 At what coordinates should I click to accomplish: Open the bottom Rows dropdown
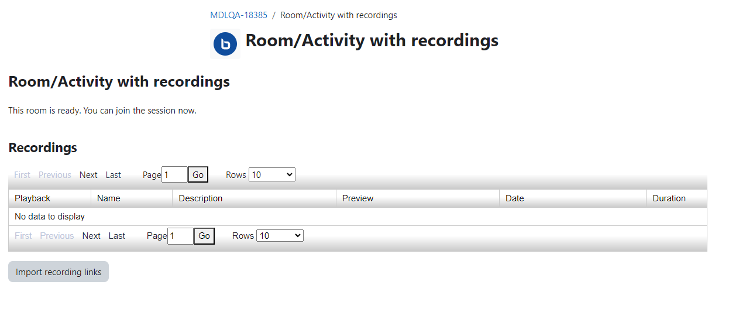280,235
